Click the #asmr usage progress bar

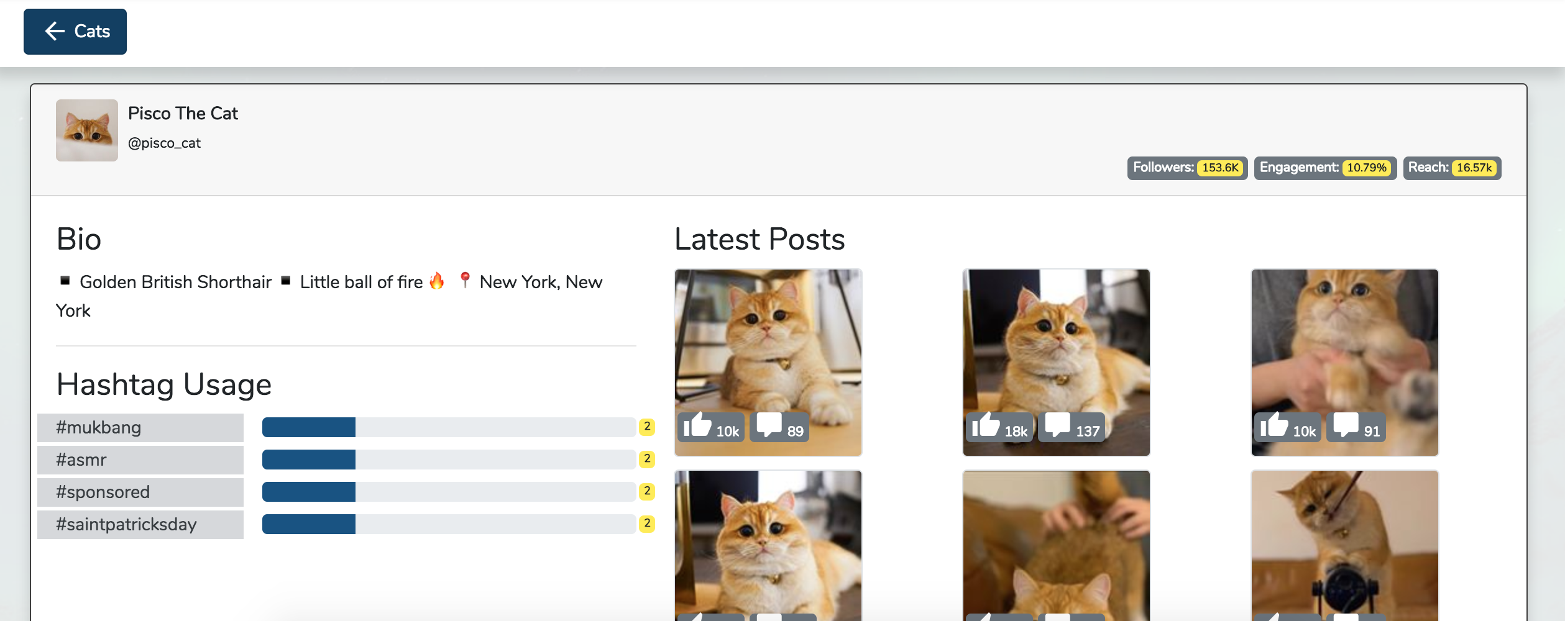tap(449, 460)
